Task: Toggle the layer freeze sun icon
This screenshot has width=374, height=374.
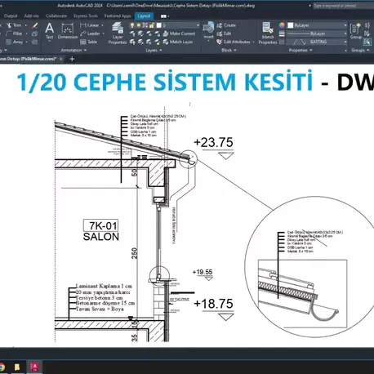Action: click(139, 25)
